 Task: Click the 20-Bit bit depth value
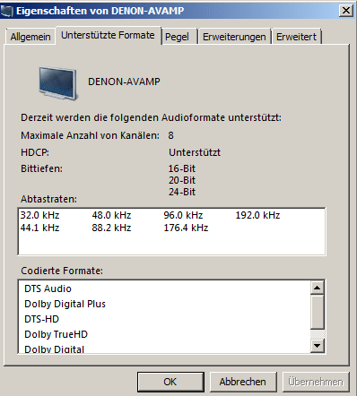click(x=182, y=180)
